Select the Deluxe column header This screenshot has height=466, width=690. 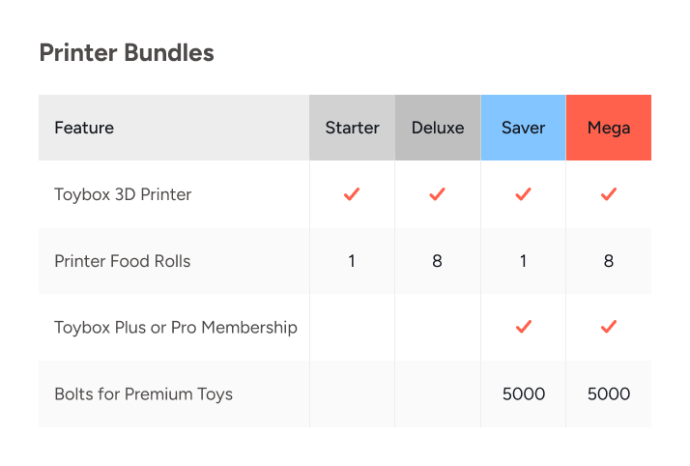tap(437, 128)
